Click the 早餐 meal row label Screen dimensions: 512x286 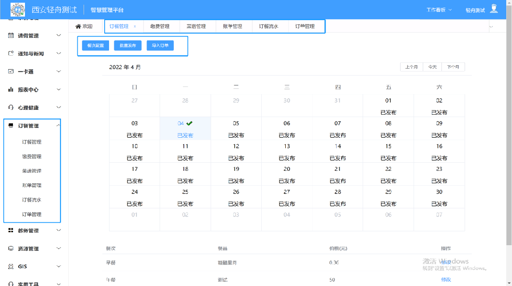tap(110, 262)
